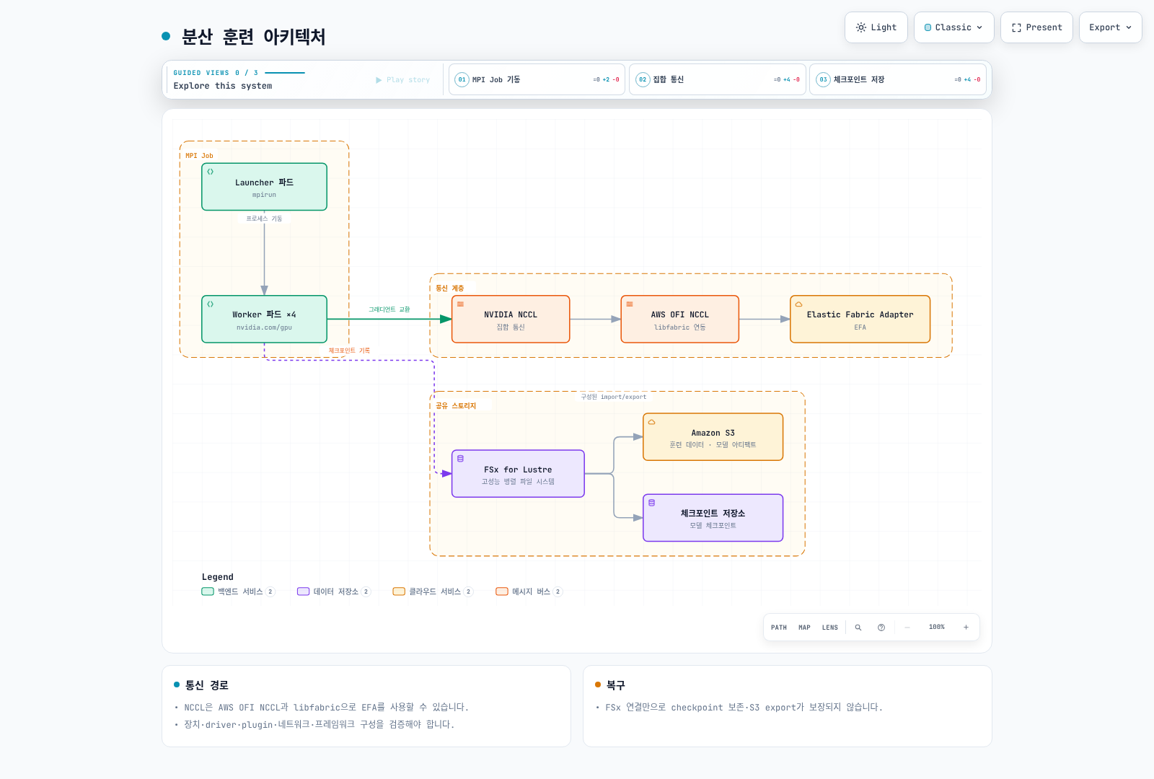Zoom out with the minus icon

(907, 628)
